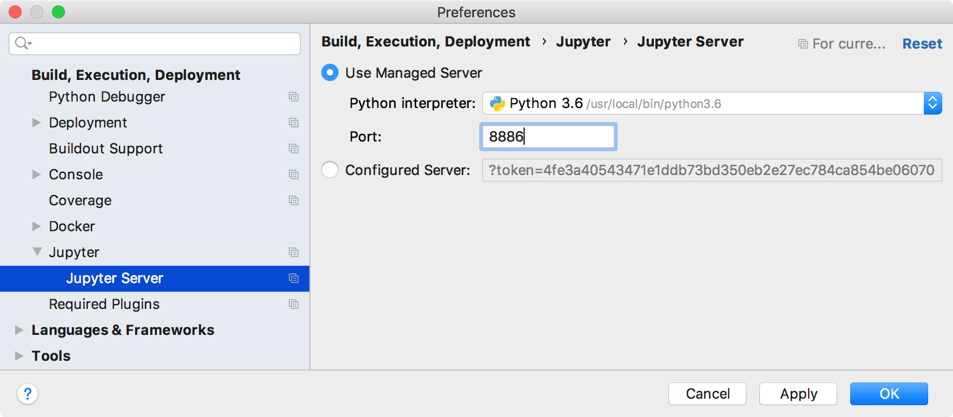This screenshot has height=417, width=953.
Task: Collapse the Jupyter tree node
Action: point(37,252)
